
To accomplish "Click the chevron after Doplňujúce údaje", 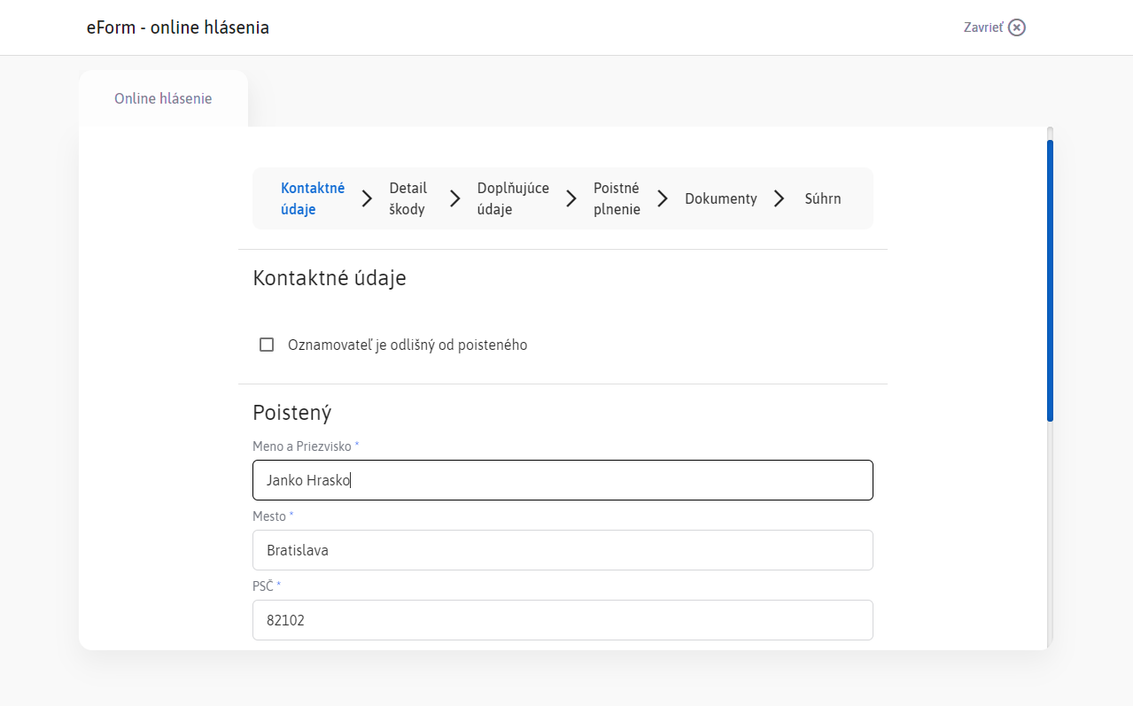I will pyautogui.click(x=571, y=198).
